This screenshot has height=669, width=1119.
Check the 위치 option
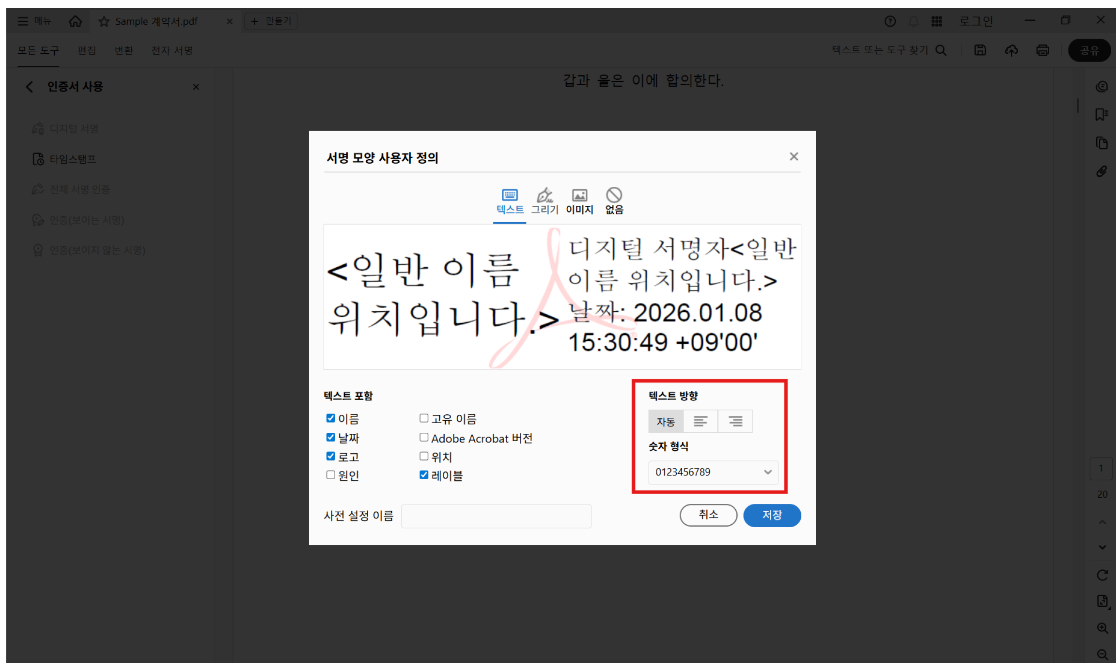tap(424, 456)
